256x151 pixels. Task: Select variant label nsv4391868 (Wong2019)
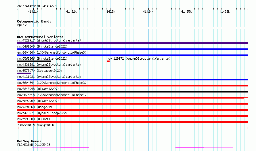(x=35, y=107)
